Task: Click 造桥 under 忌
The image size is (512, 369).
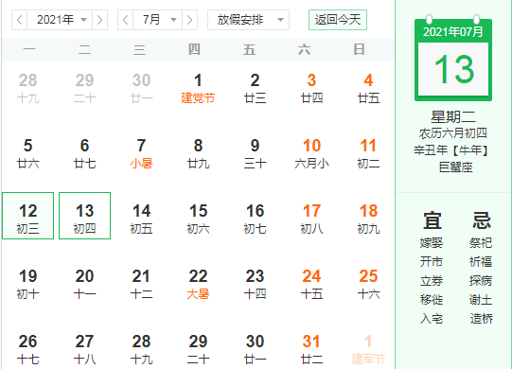Action: (x=481, y=319)
